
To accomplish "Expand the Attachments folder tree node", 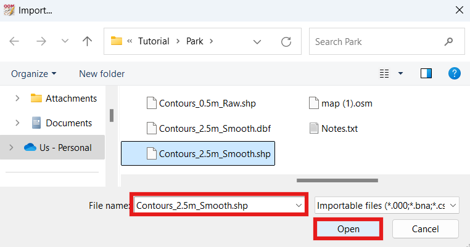I will pos(17,99).
